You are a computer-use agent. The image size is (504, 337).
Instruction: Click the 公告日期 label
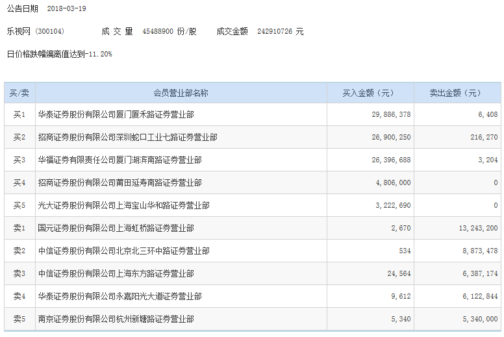23,8
